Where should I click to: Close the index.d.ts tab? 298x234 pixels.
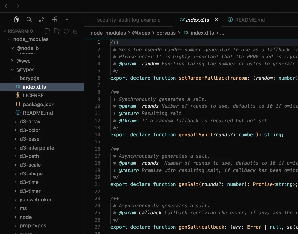[x=217, y=20]
